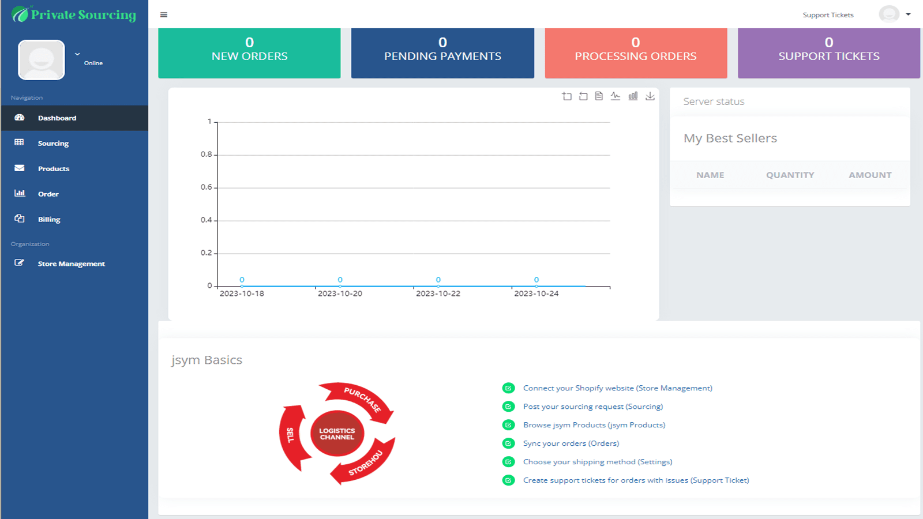
Task: Open Store Management in the sidebar
Action: click(71, 264)
